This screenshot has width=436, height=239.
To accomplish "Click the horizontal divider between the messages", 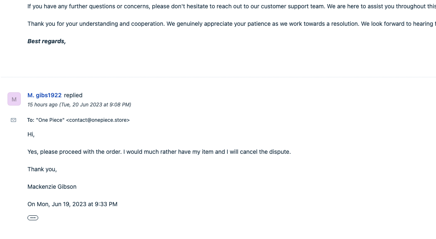I will click(x=218, y=77).
